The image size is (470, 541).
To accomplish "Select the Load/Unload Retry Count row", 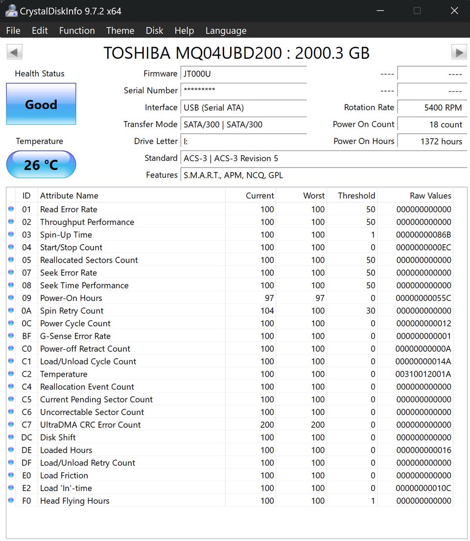I will tap(230, 463).
